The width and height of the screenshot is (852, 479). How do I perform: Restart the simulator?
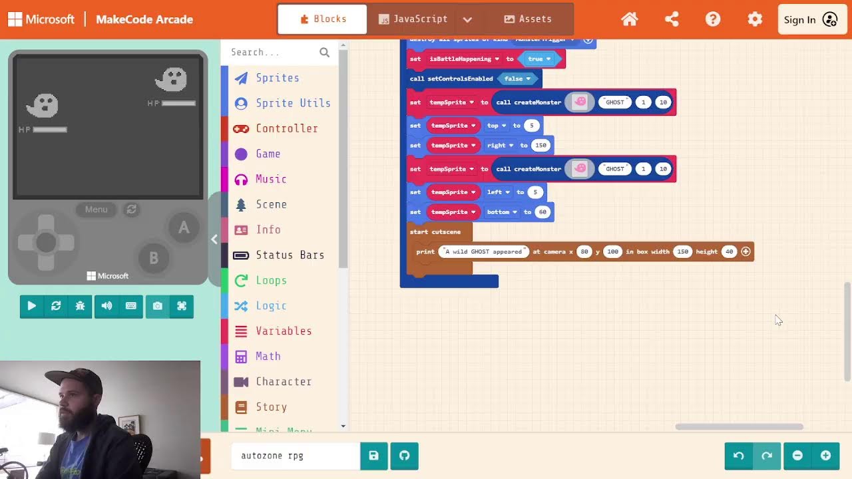point(56,306)
